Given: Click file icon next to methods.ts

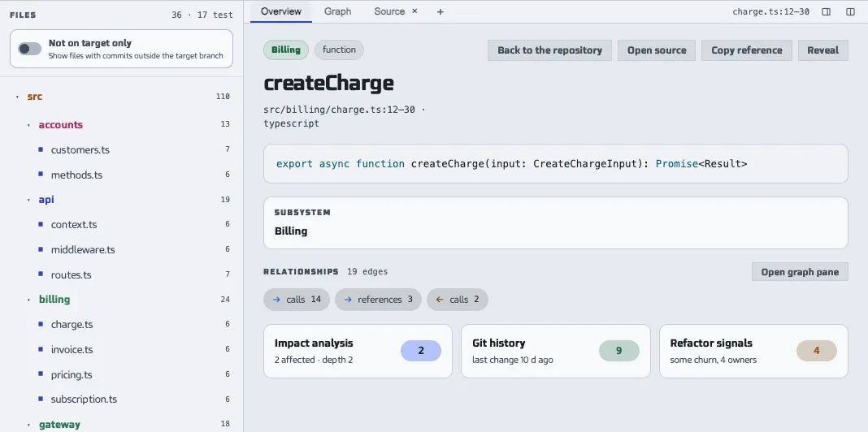Looking at the screenshot, I should [x=41, y=175].
